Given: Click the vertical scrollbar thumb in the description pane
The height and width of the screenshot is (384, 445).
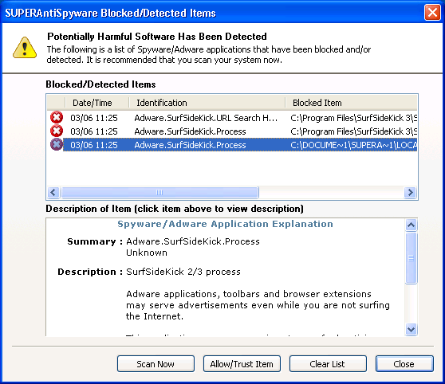Looking at the screenshot, I should tap(411, 258).
